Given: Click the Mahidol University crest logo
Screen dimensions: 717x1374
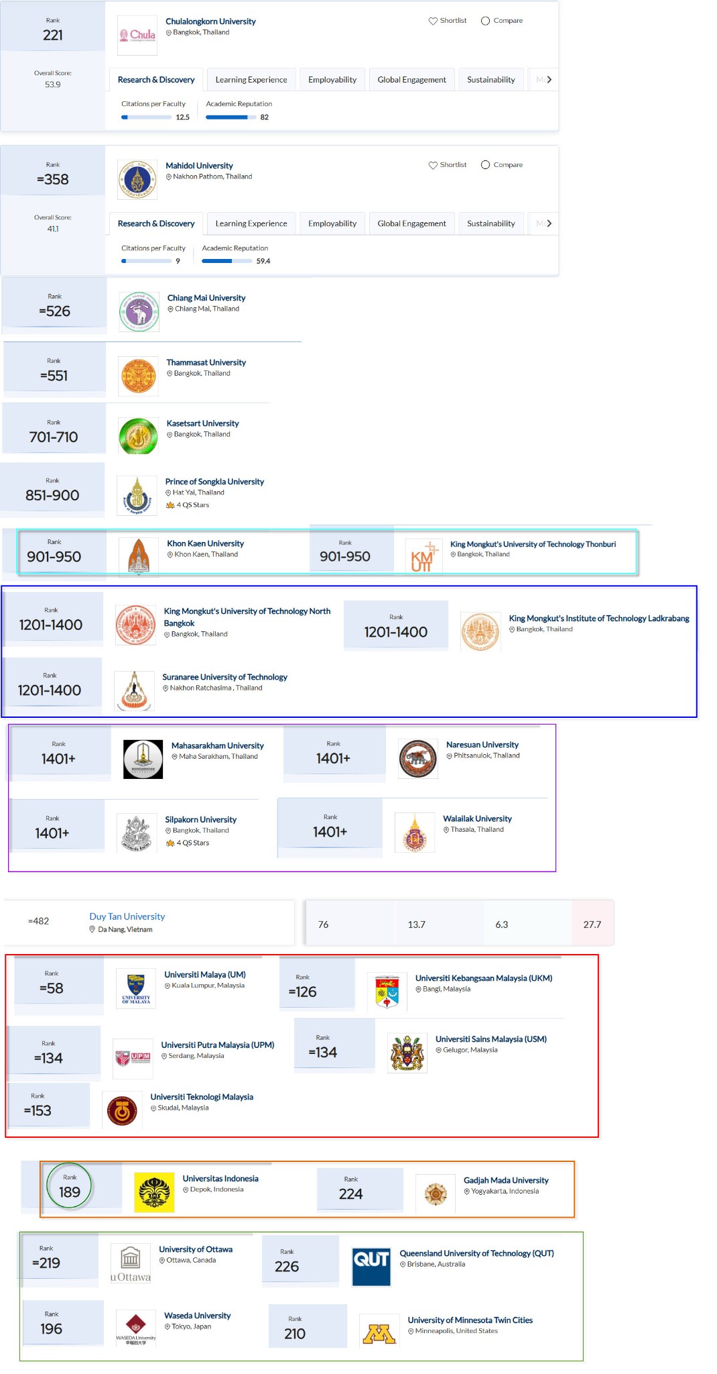Looking at the screenshot, I should [137, 180].
